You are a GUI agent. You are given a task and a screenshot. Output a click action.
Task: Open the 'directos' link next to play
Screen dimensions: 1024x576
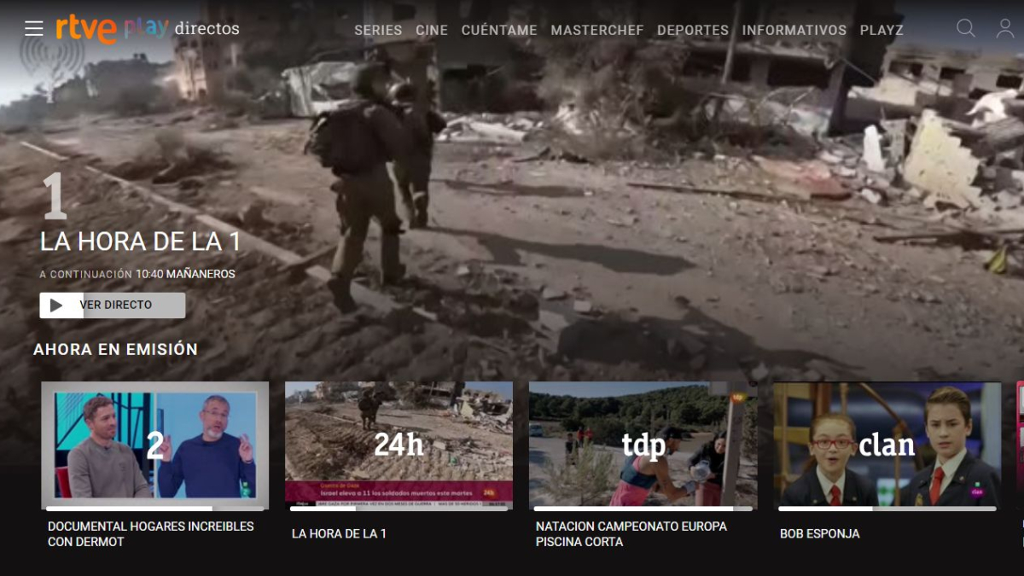point(206,28)
